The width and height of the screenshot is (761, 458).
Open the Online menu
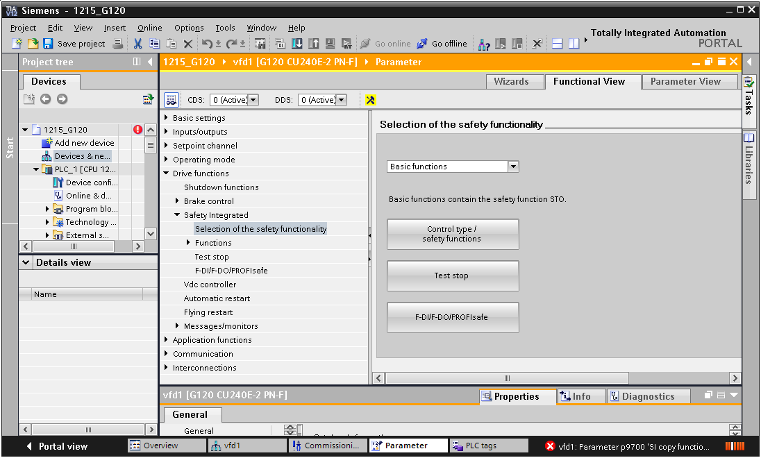pyautogui.click(x=149, y=28)
